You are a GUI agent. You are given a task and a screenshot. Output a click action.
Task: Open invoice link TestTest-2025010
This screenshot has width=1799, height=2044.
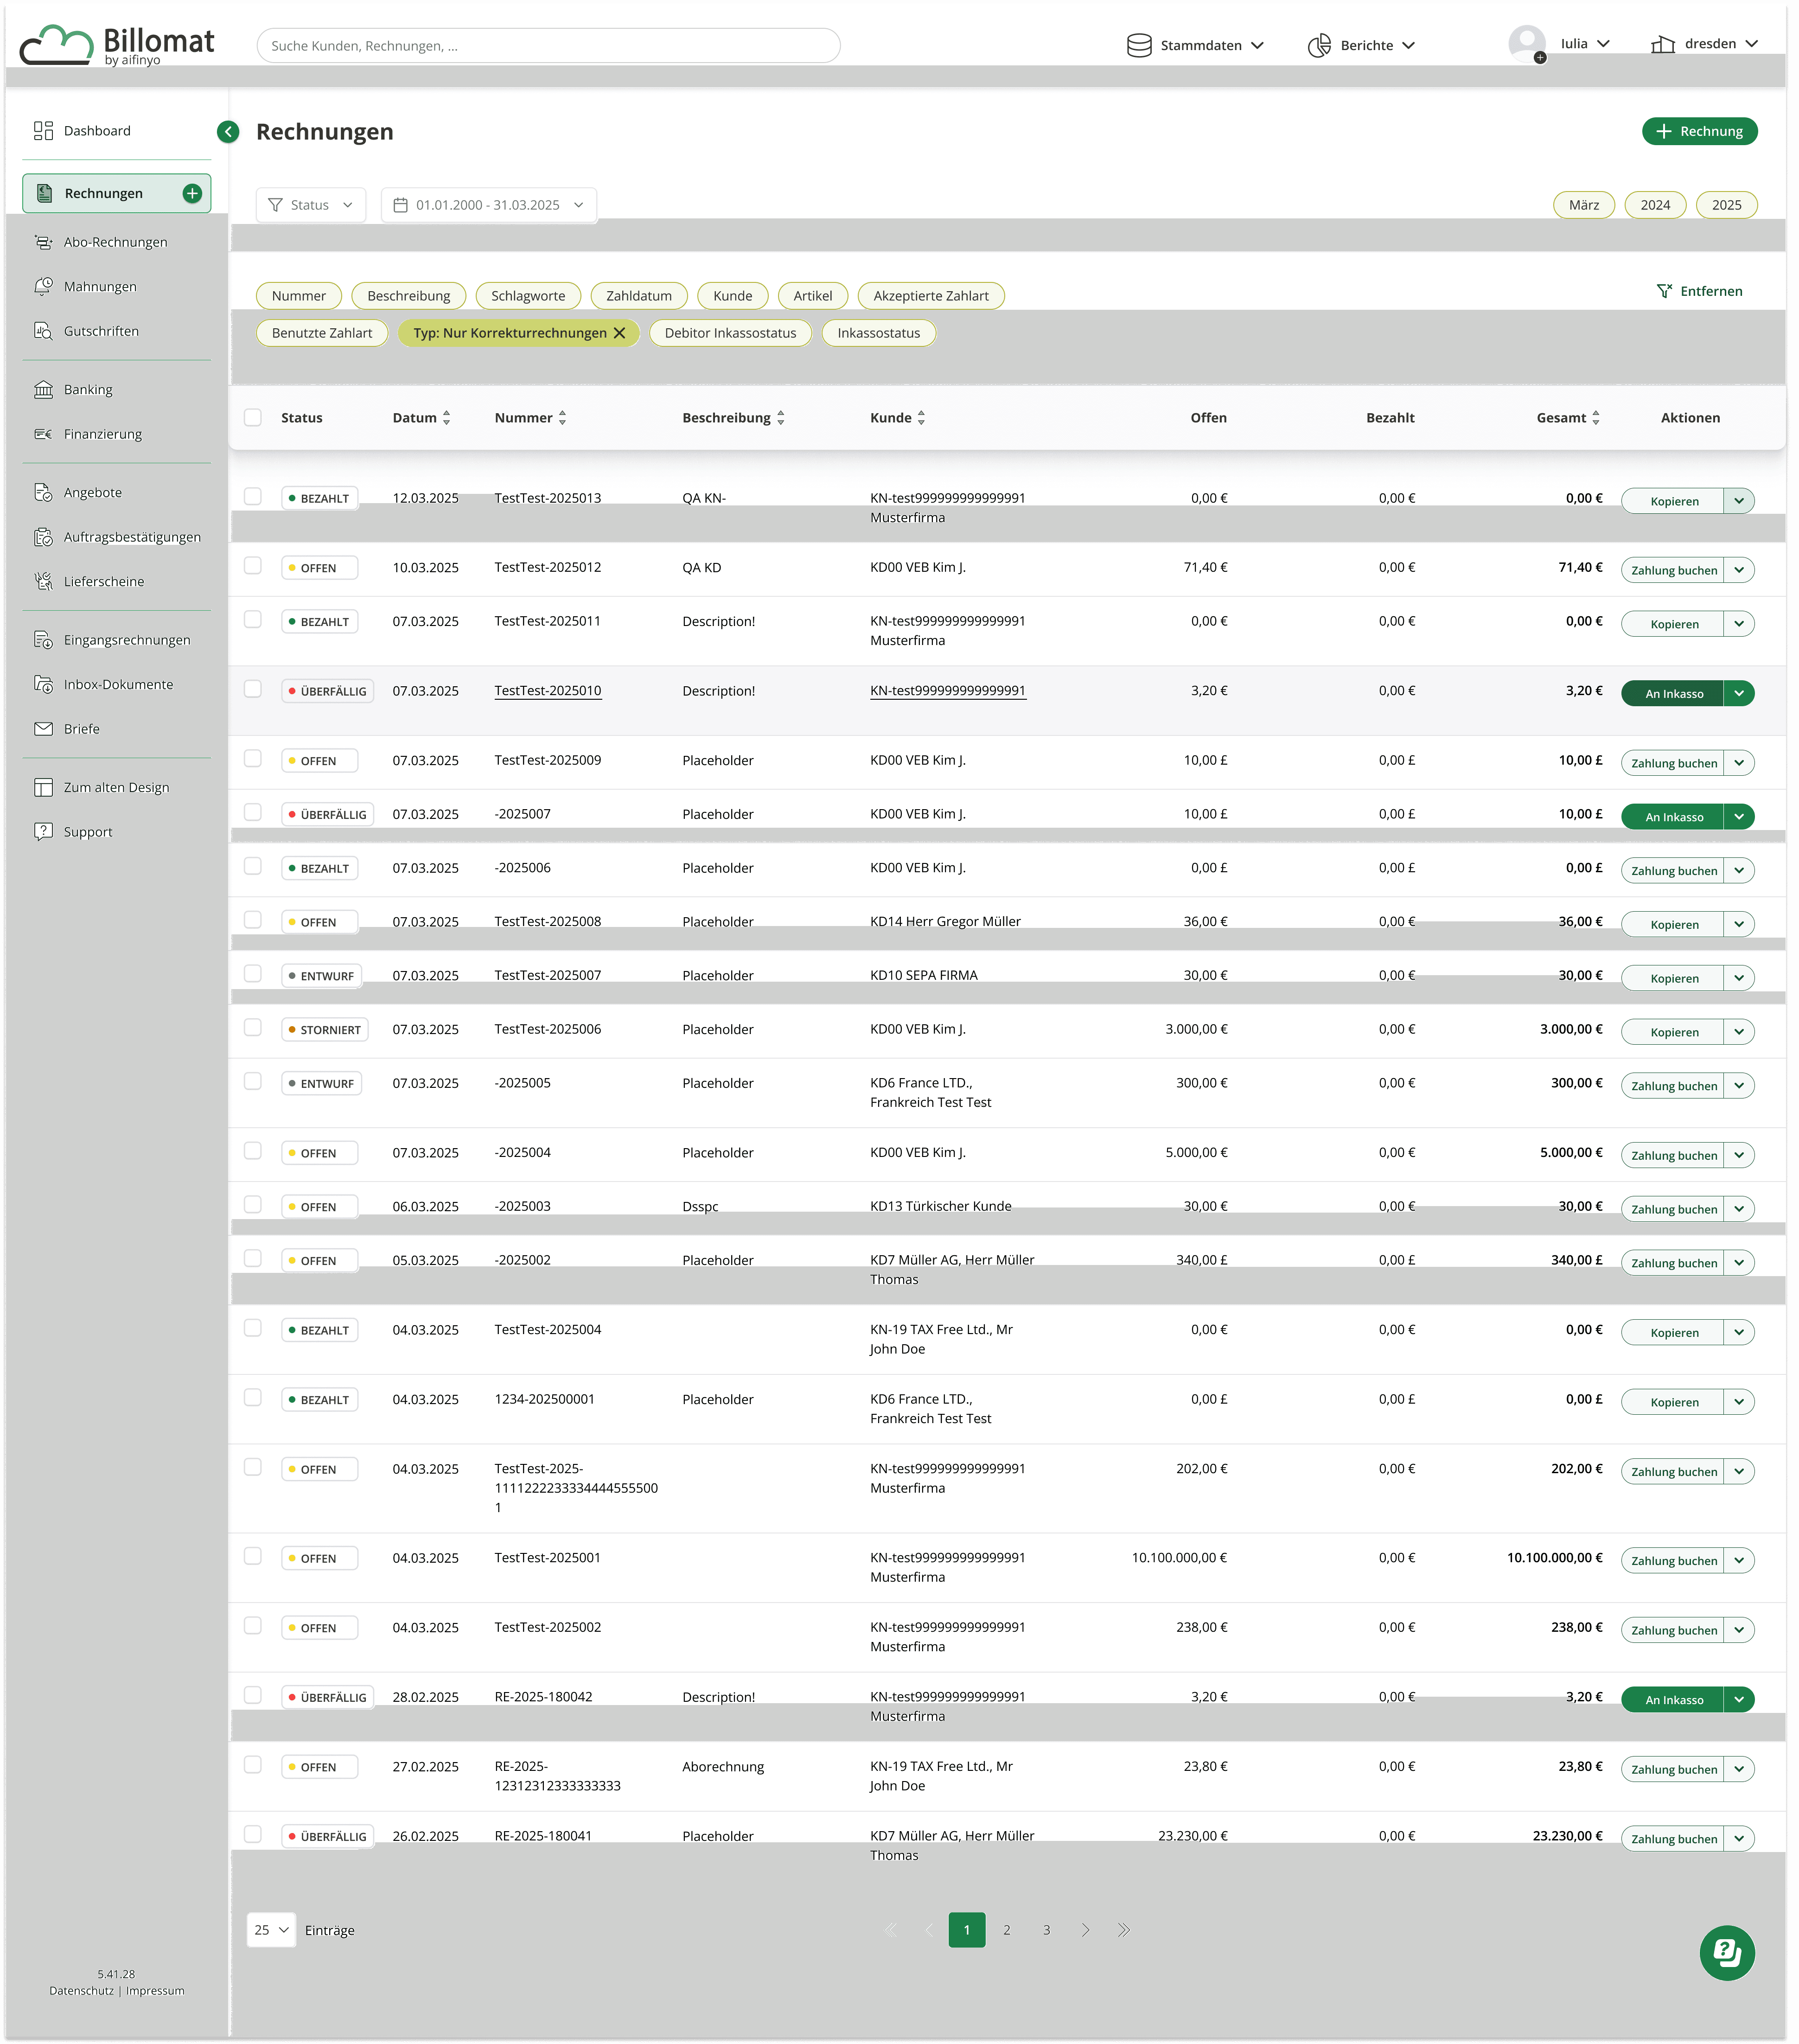click(547, 691)
